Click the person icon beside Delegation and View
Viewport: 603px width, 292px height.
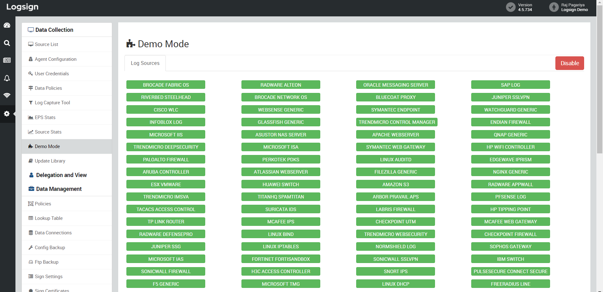31,175
